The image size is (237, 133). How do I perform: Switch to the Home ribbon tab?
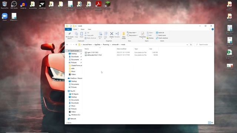(x=75, y=29)
